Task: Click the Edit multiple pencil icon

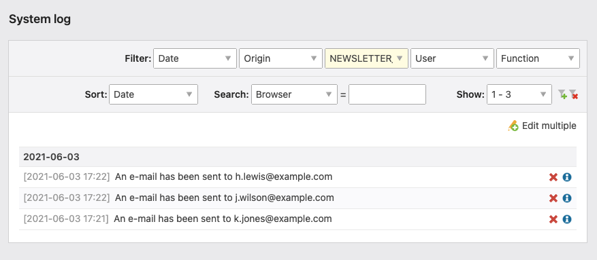Action: [x=513, y=126]
